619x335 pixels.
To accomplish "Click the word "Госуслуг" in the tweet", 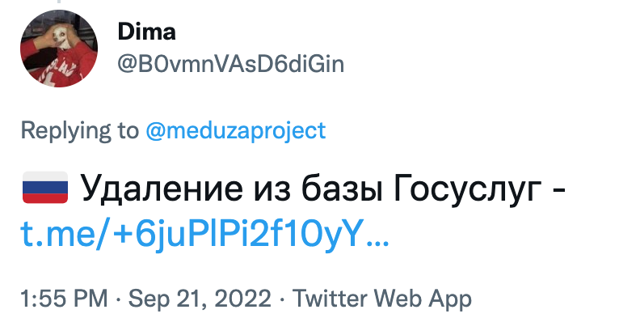I will (x=470, y=192).
